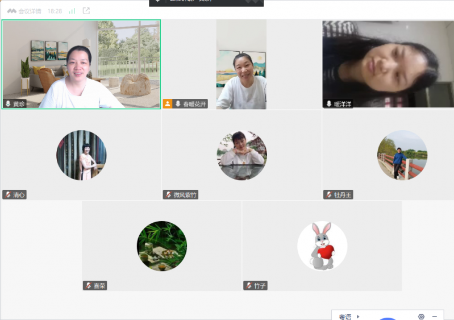Click 暖洋洋's microphone icon

328,104
